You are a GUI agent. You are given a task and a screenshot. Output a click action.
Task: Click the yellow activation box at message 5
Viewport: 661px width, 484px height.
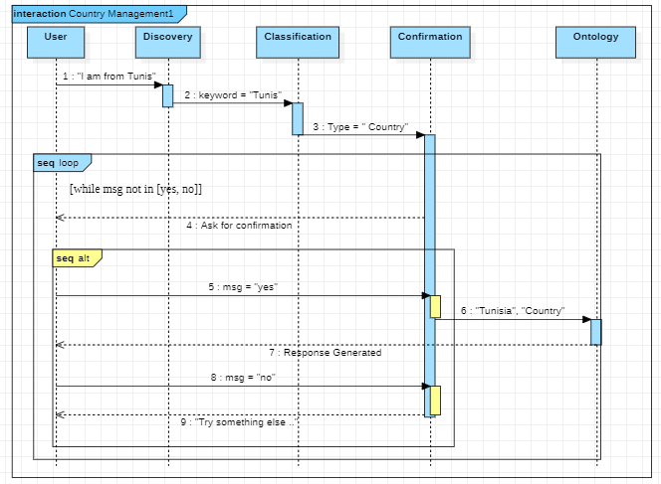click(x=435, y=306)
